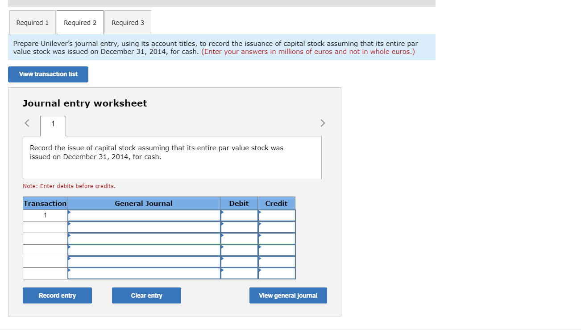Open View general journal
This screenshot has width=581, height=332.
click(x=288, y=295)
